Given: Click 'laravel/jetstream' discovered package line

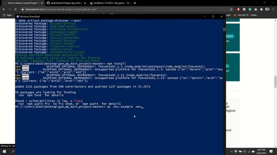Looking at the screenshot, I should [47, 38].
